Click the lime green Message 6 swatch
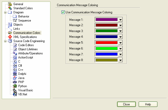The height and width of the screenshot is (110, 168). 107,48
